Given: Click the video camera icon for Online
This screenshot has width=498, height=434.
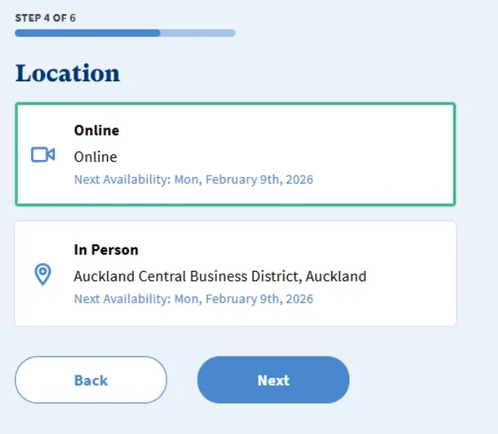Looking at the screenshot, I should [43, 155].
